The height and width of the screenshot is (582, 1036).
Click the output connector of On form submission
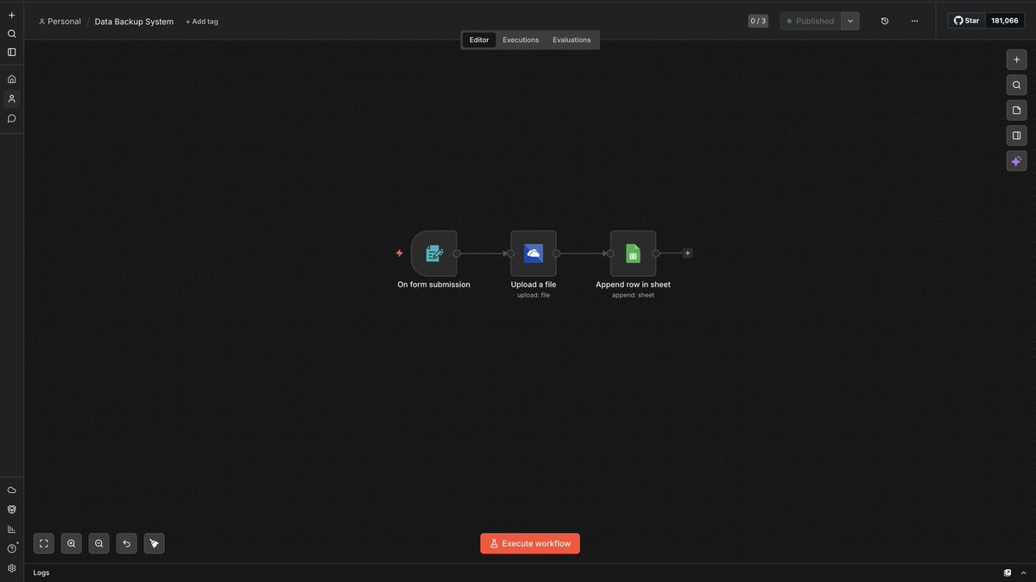[457, 253]
